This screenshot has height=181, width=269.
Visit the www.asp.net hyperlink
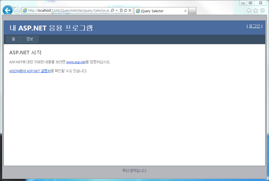(76, 62)
